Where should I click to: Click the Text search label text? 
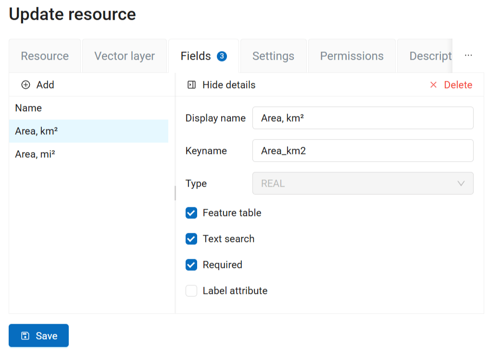pyautogui.click(x=228, y=239)
